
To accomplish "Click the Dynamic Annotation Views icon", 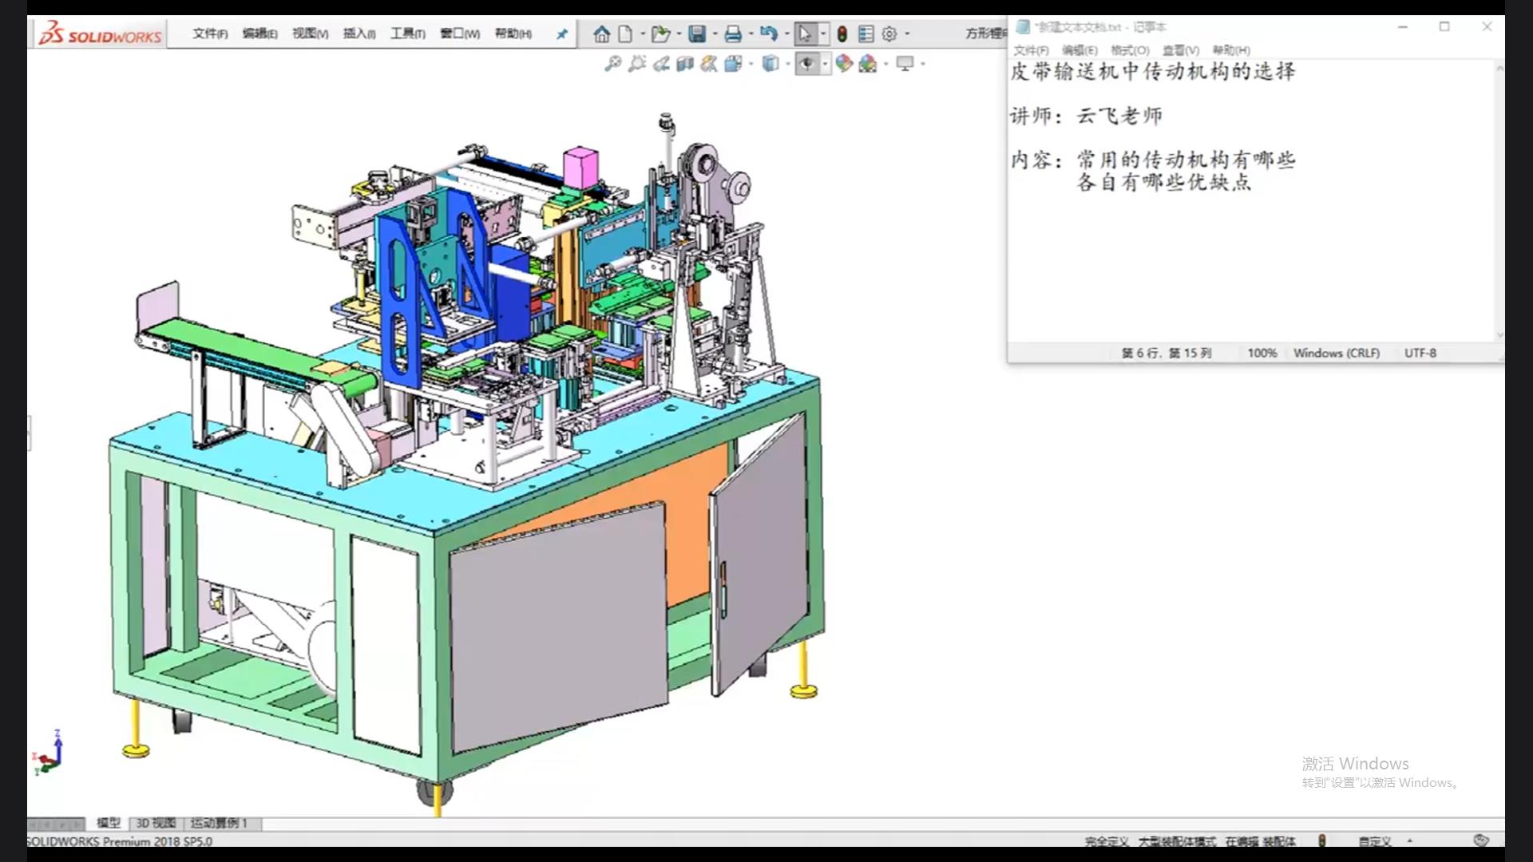I will [709, 63].
